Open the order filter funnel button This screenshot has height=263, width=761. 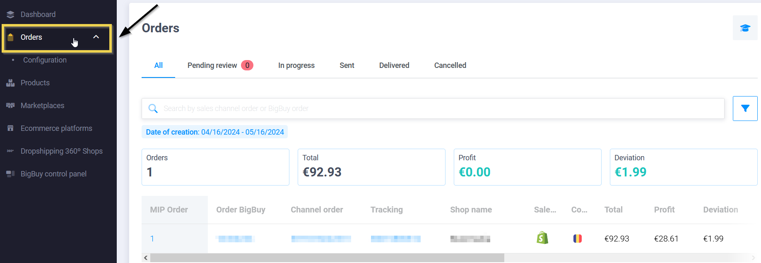coord(745,109)
